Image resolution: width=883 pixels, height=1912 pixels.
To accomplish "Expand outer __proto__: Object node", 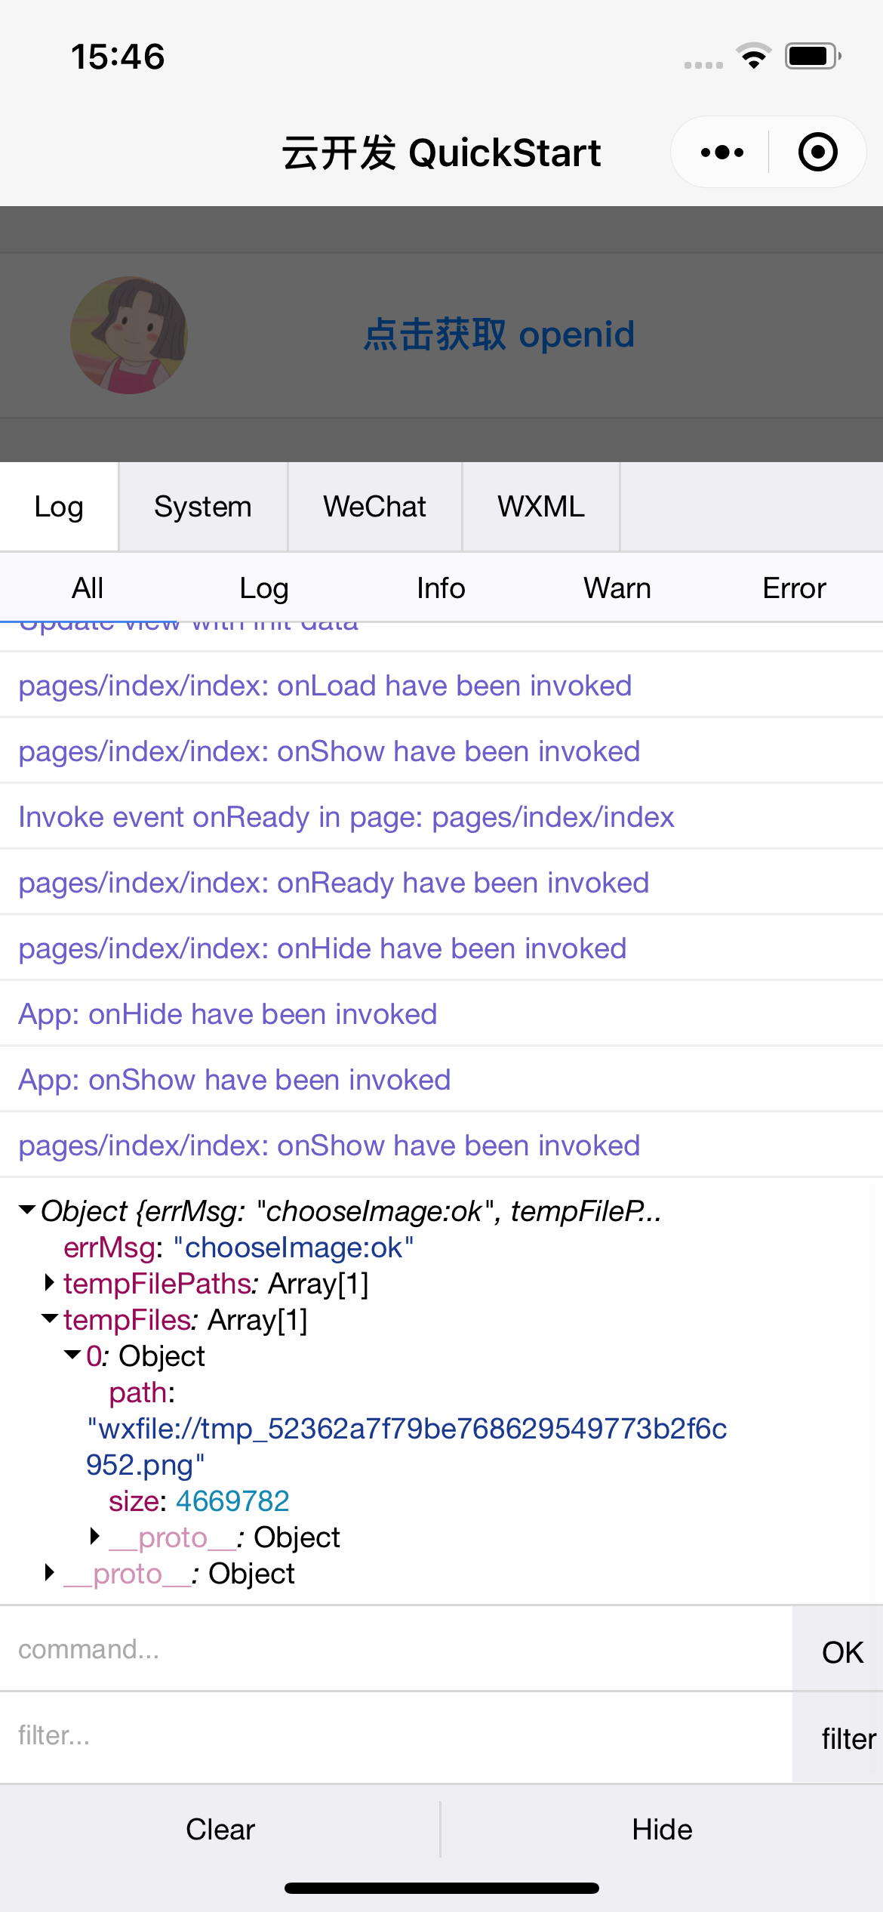I will [x=50, y=1572].
